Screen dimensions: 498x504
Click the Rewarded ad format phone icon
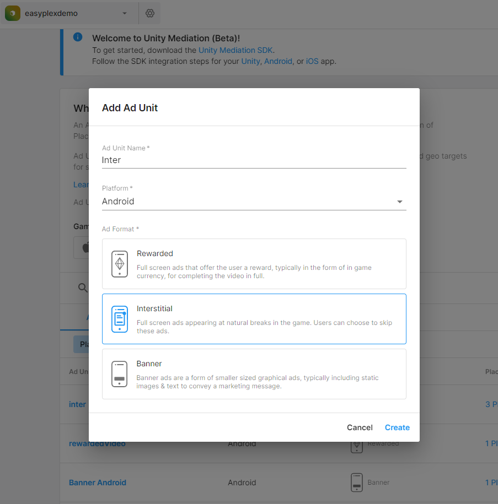pos(119,263)
